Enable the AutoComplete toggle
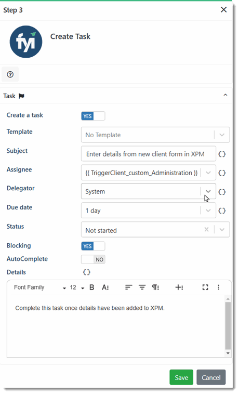Screen dimensions: 239x394 (93, 259)
